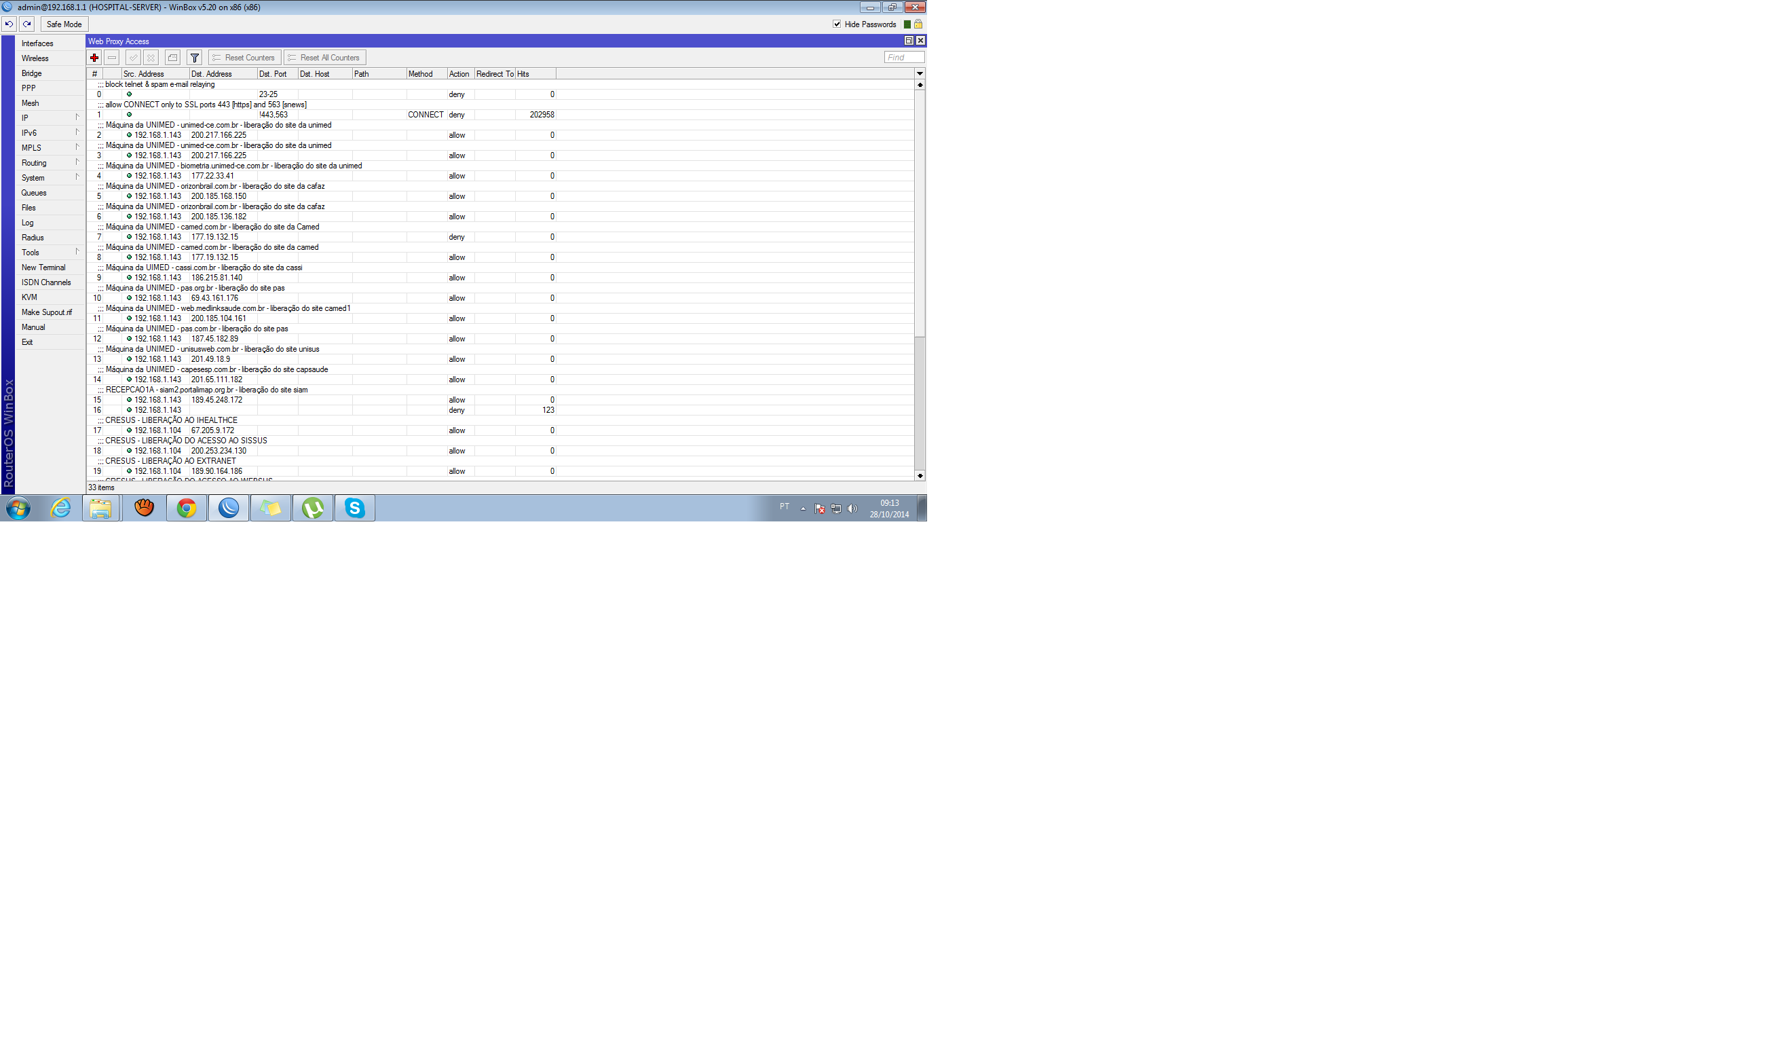Open column chooser dropdown arrow
The height and width of the screenshot is (1051, 1789).
pyautogui.click(x=920, y=74)
